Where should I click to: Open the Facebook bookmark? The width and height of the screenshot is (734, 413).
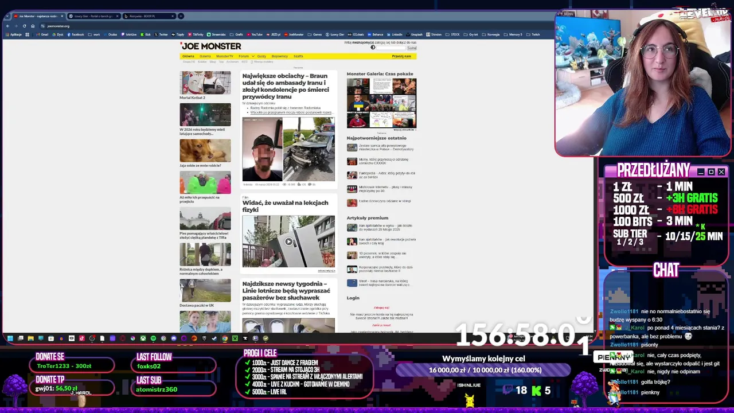pyautogui.click(x=75, y=34)
